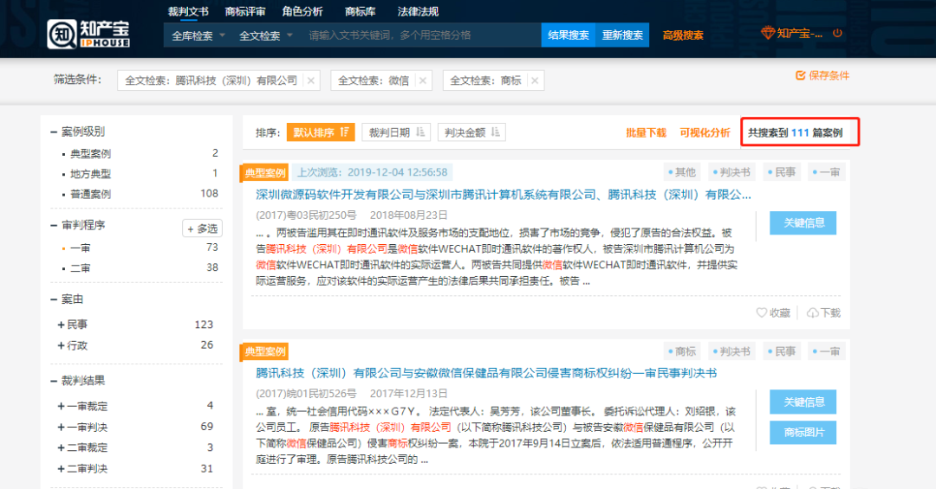Filter by 二审 procedure
Viewport: 936px width, 489px height.
tap(81, 268)
